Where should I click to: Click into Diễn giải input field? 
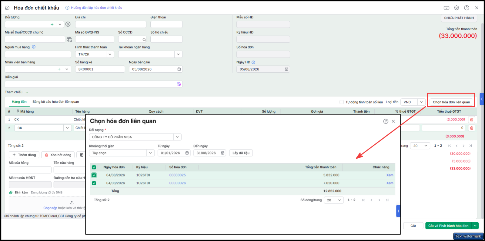pyautogui.click(x=93, y=84)
